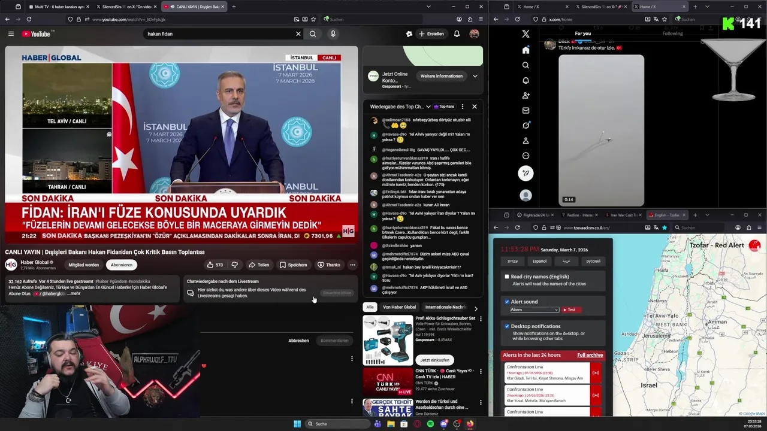767x431 pixels.
Task: Open YouTube notifications bell
Action: pos(457,34)
